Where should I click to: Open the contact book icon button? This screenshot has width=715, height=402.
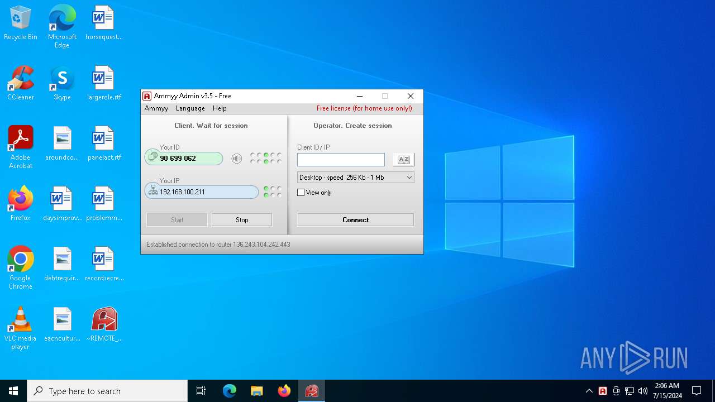pyautogui.click(x=403, y=160)
